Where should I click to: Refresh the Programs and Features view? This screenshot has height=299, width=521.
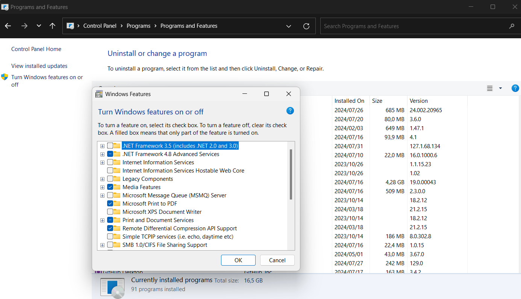[306, 26]
